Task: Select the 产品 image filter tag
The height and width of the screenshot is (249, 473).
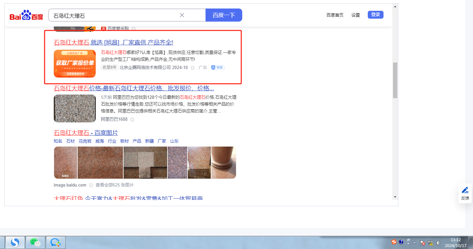Action: pos(137,141)
